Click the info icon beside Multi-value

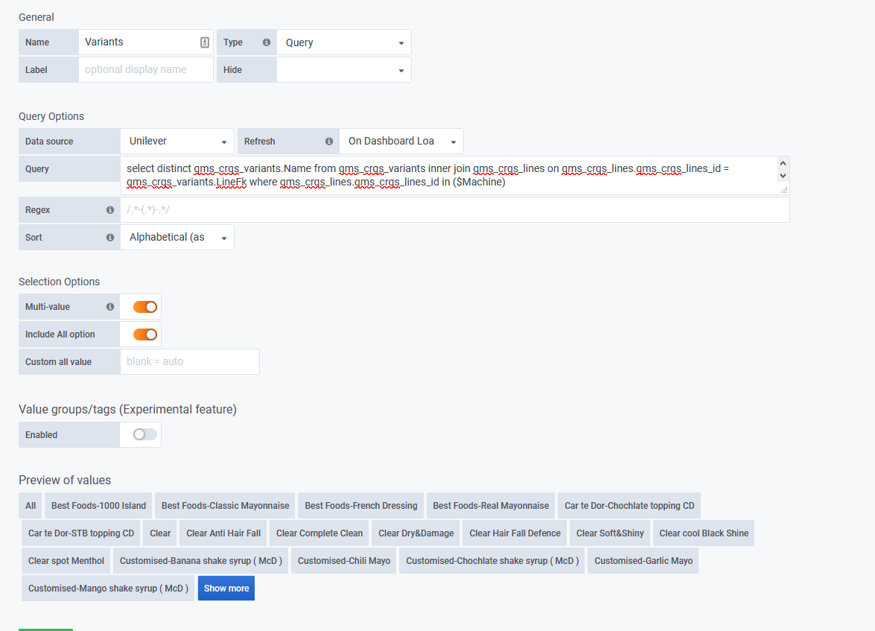click(109, 306)
